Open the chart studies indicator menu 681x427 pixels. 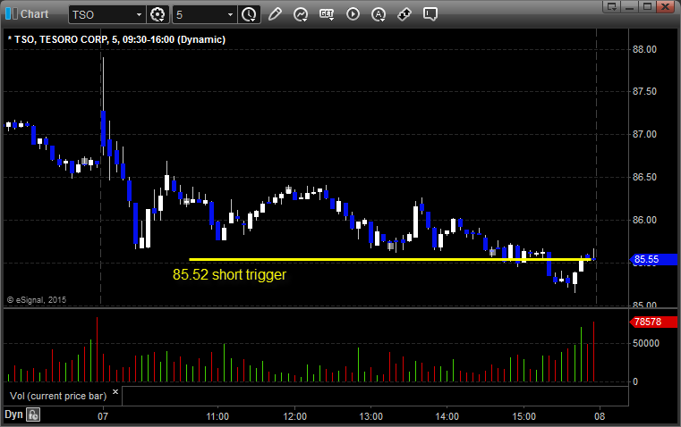click(301, 14)
